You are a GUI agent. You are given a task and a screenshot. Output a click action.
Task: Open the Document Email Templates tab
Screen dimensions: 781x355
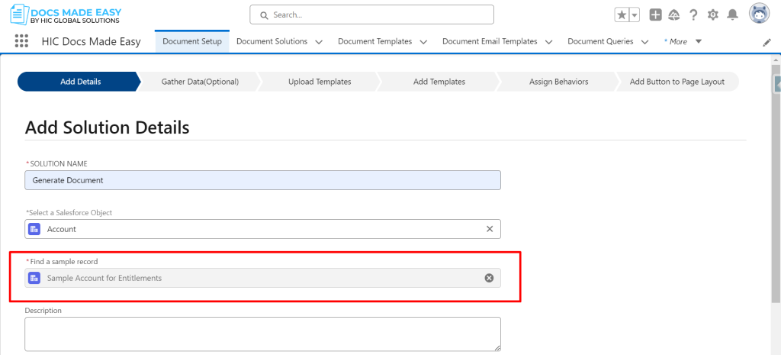(490, 41)
